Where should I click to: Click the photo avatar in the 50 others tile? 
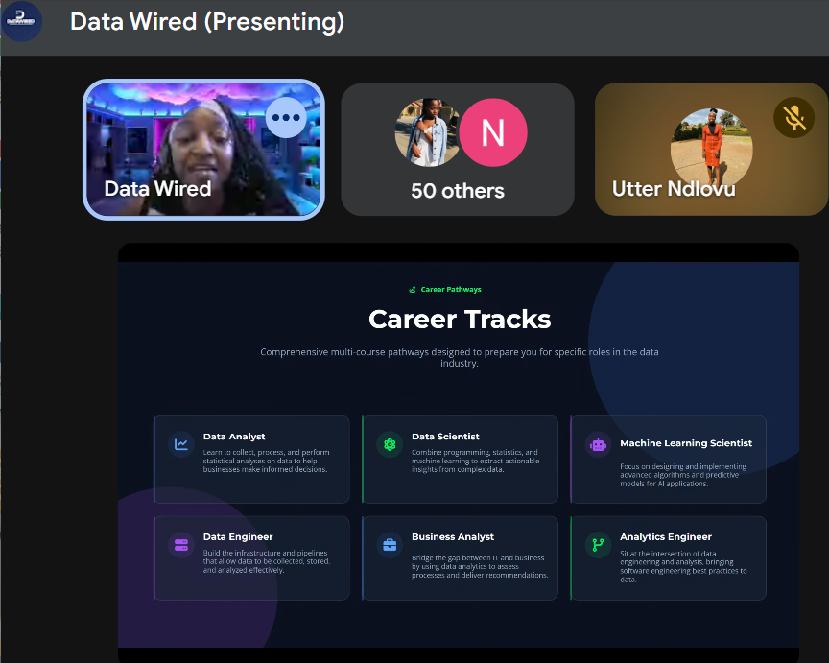click(x=427, y=132)
